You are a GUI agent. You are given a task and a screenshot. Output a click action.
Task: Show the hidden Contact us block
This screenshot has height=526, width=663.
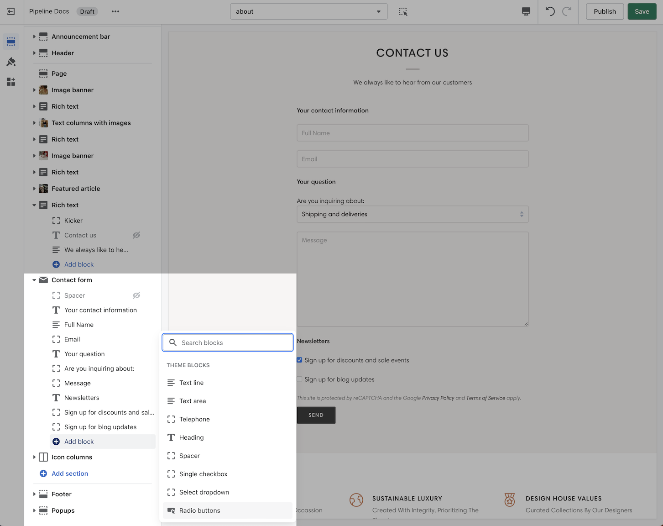point(136,235)
